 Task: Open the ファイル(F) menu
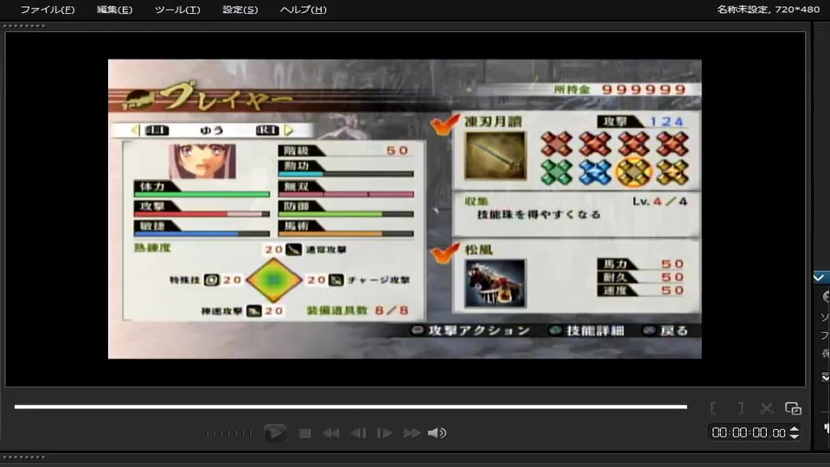coord(47,10)
